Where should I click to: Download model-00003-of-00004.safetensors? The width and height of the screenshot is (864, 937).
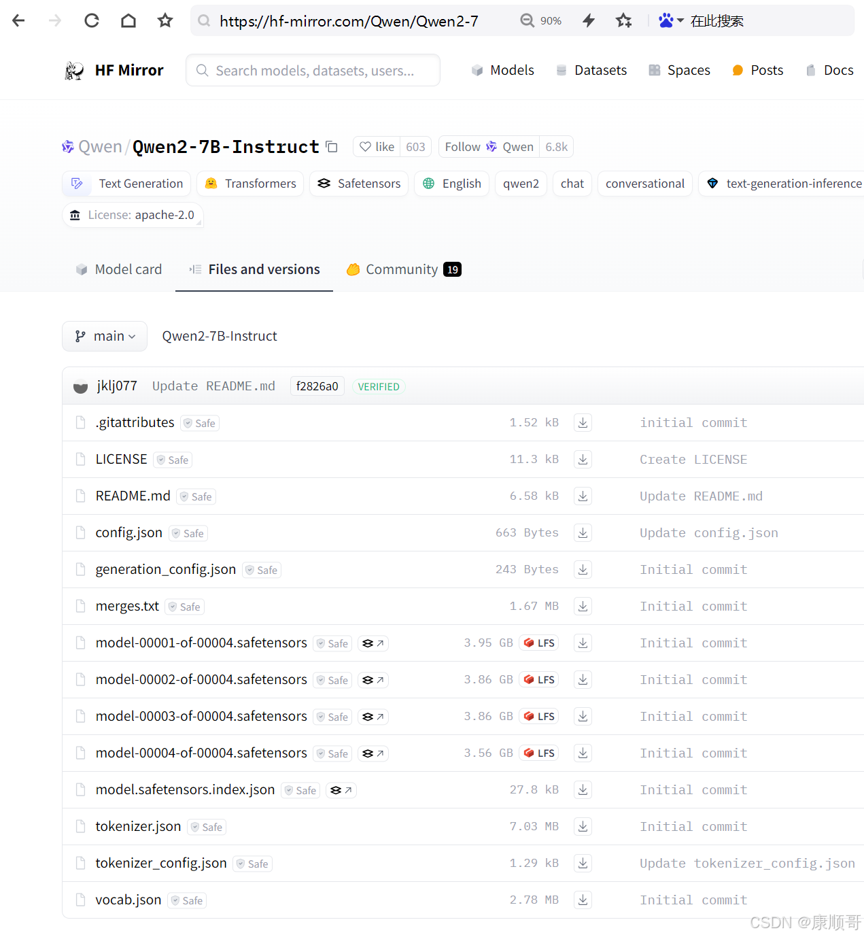tap(583, 717)
